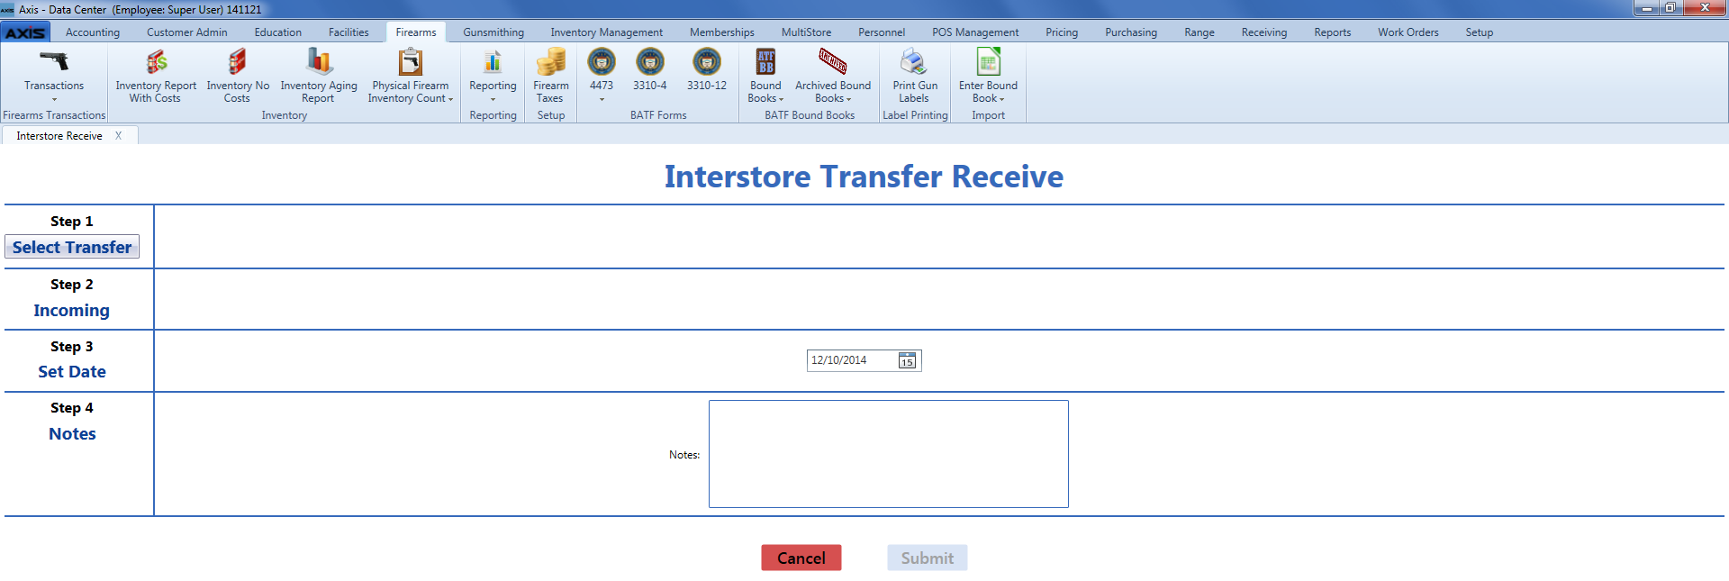This screenshot has width=1729, height=581.
Task: Open the Setup ribbon tab
Action: point(1480,32)
